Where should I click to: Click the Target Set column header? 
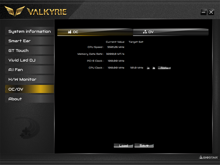tap(136, 42)
